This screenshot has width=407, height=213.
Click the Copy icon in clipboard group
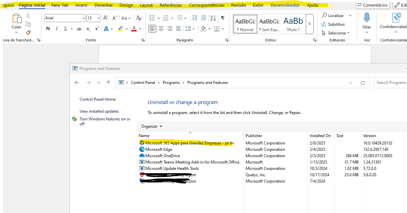coord(28,24)
